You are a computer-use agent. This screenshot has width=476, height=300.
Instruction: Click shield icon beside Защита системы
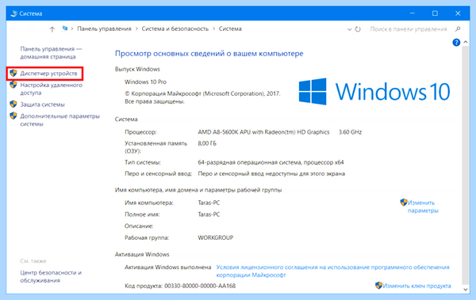click(x=13, y=104)
